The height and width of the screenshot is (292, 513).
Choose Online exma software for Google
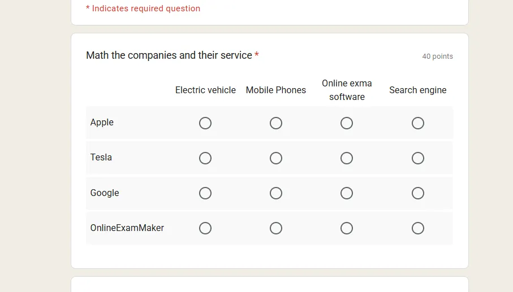point(347,193)
